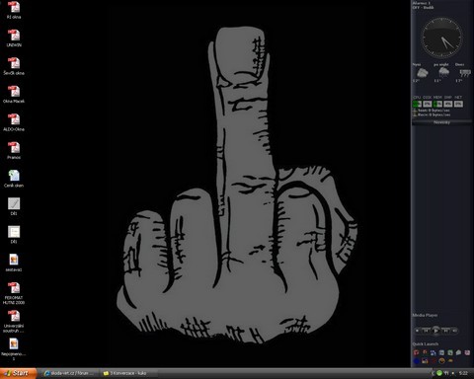Expand the Novinky sidebar section header
Screen dimensions: 474x379
coord(441,122)
